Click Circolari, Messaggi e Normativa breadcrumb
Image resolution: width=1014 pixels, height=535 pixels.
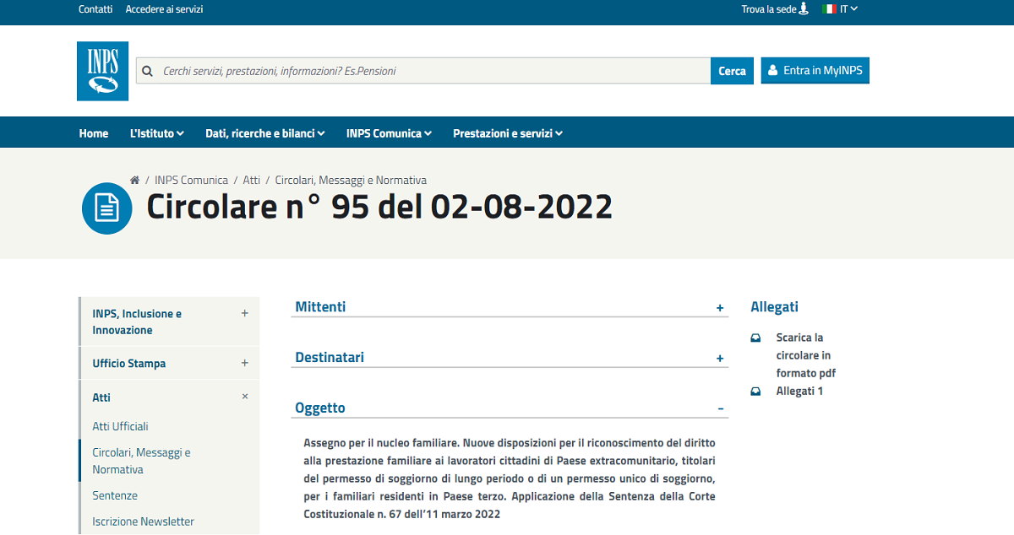(x=351, y=180)
